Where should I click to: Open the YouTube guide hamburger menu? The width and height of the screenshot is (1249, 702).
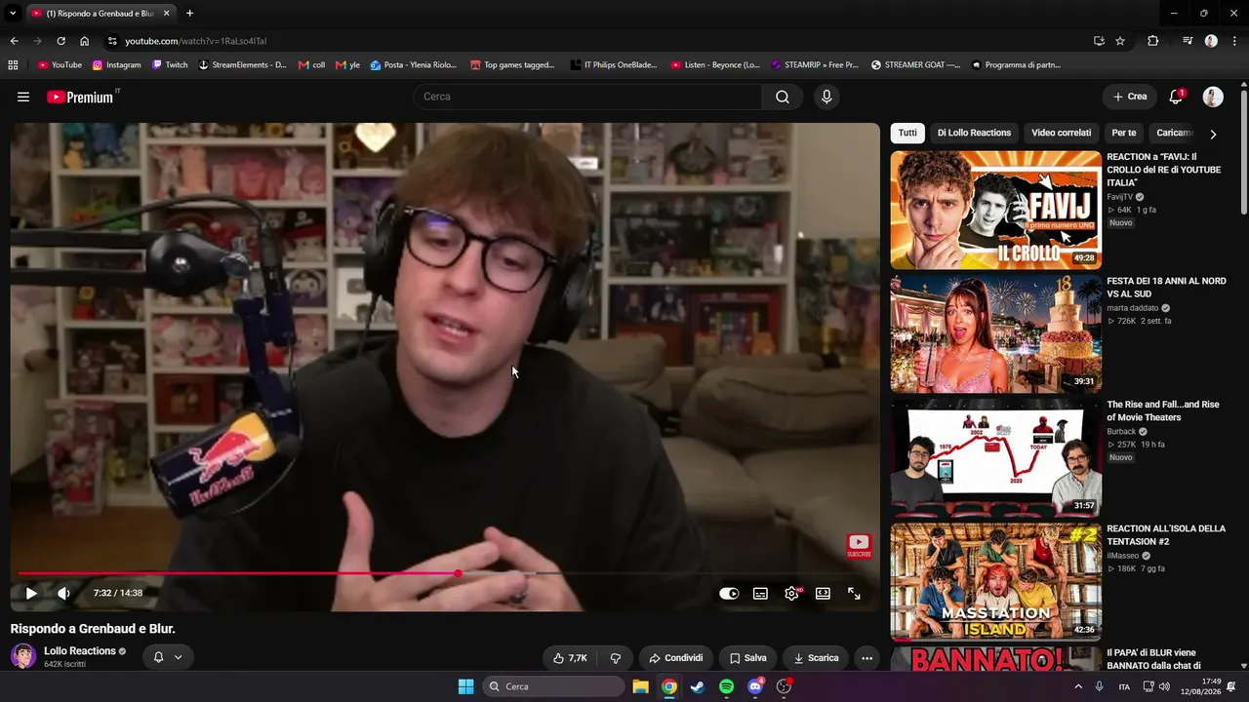click(23, 97)
